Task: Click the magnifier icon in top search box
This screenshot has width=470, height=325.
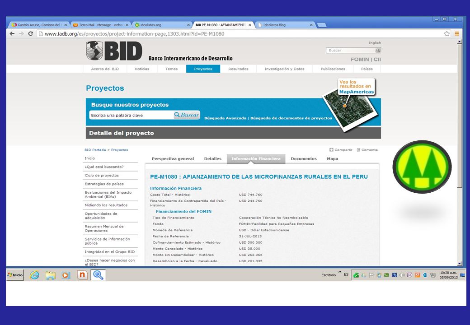Action: click(x=378, y=50)
